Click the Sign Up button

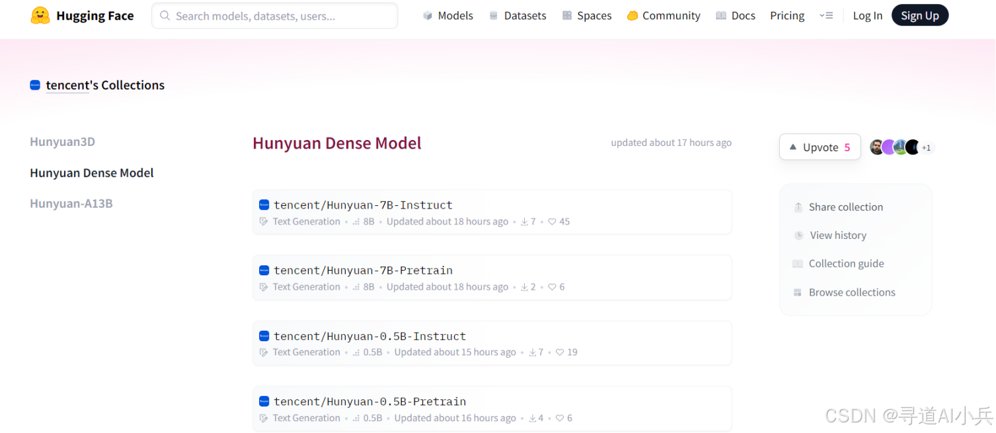click(x=920, y=16)
